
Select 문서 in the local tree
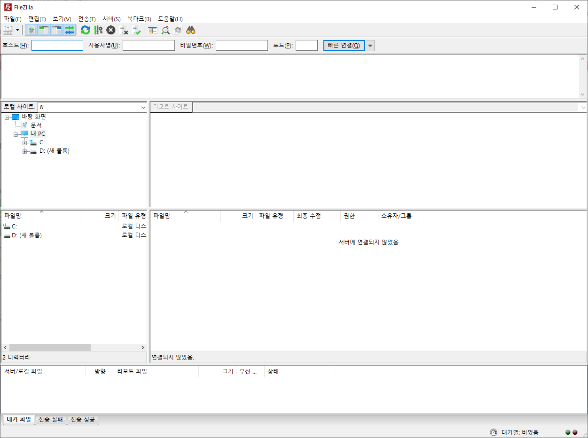click(36, 125)
